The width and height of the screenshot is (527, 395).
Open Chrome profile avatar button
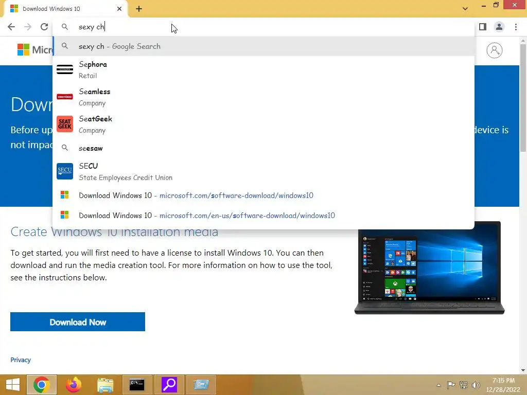[x=499, y=27]
